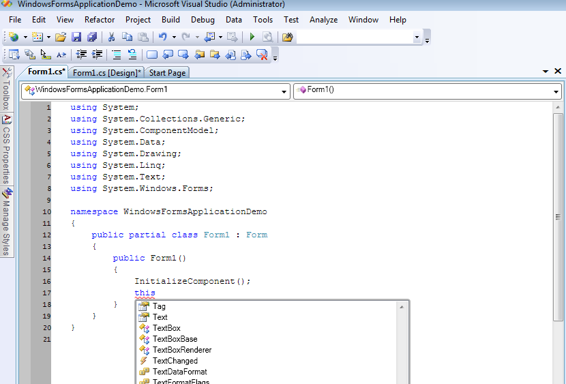
Task: Click the word 'this' on line 17
Action: pos(145,293)
